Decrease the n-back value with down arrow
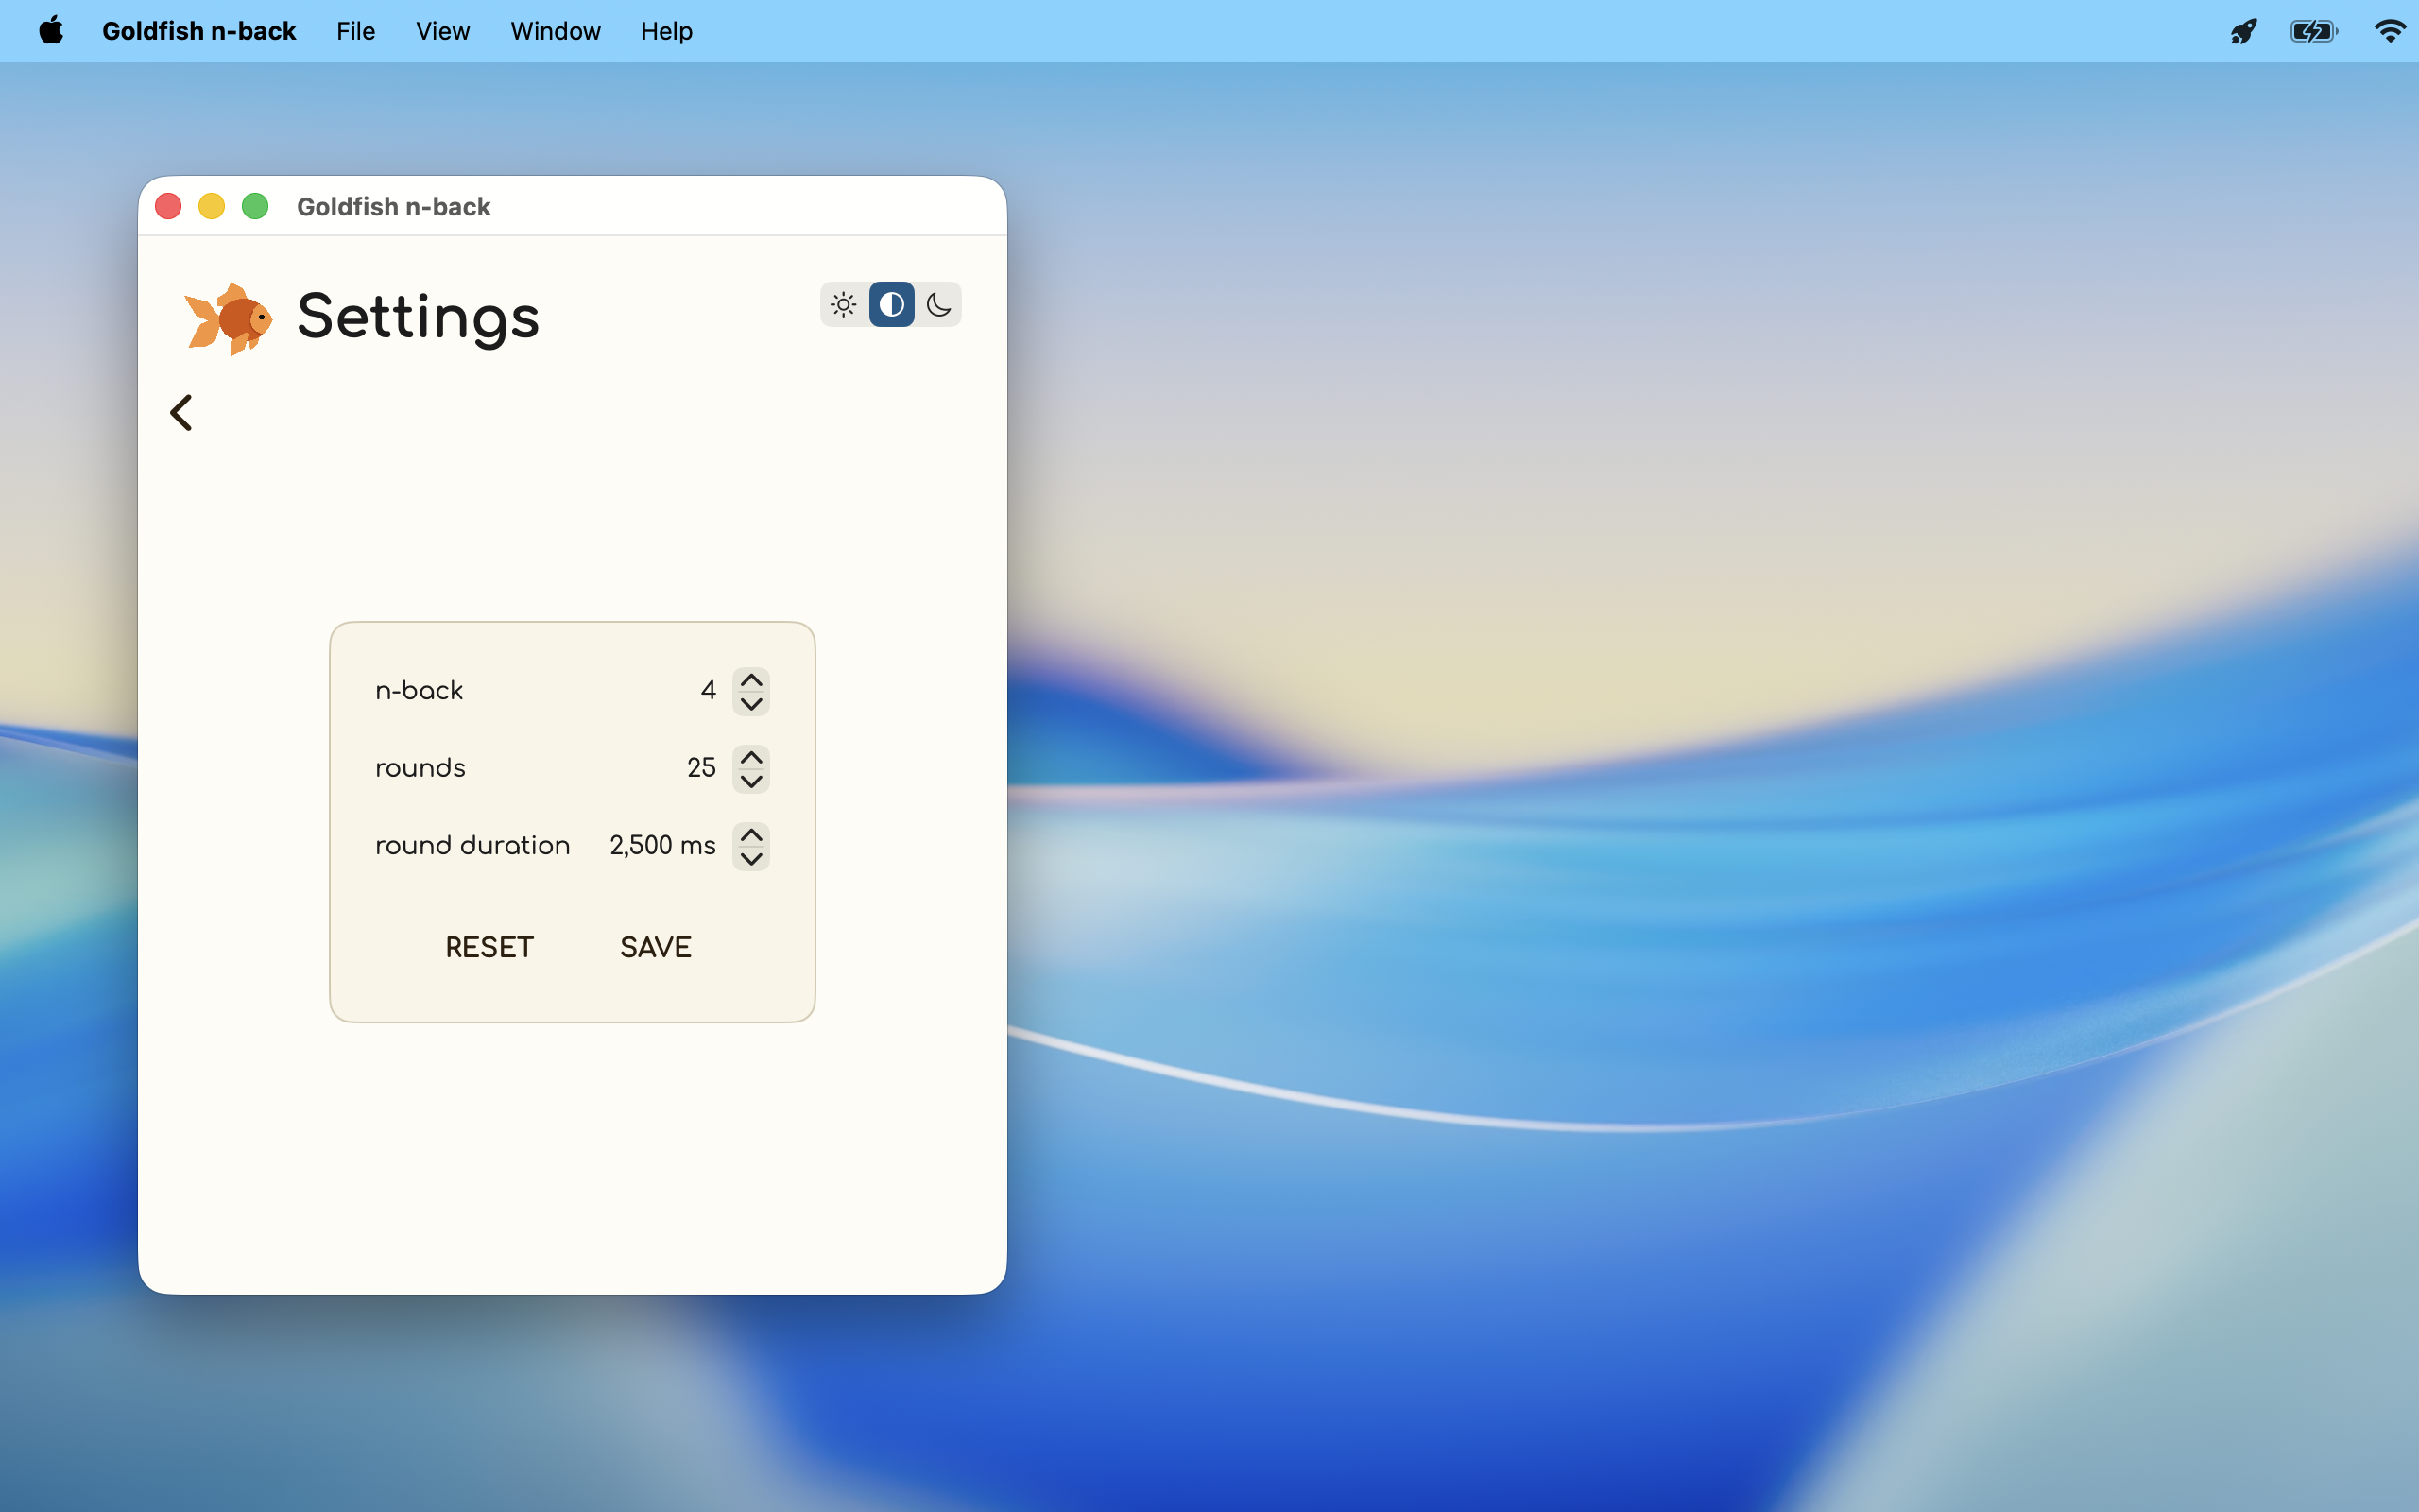Image resolution: width=2419 pixels, height=1512 pixels. pos(750,703)
